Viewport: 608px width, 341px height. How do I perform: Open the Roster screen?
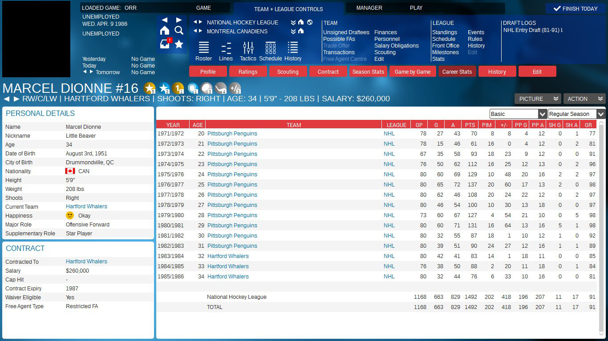tap(204, 52)
